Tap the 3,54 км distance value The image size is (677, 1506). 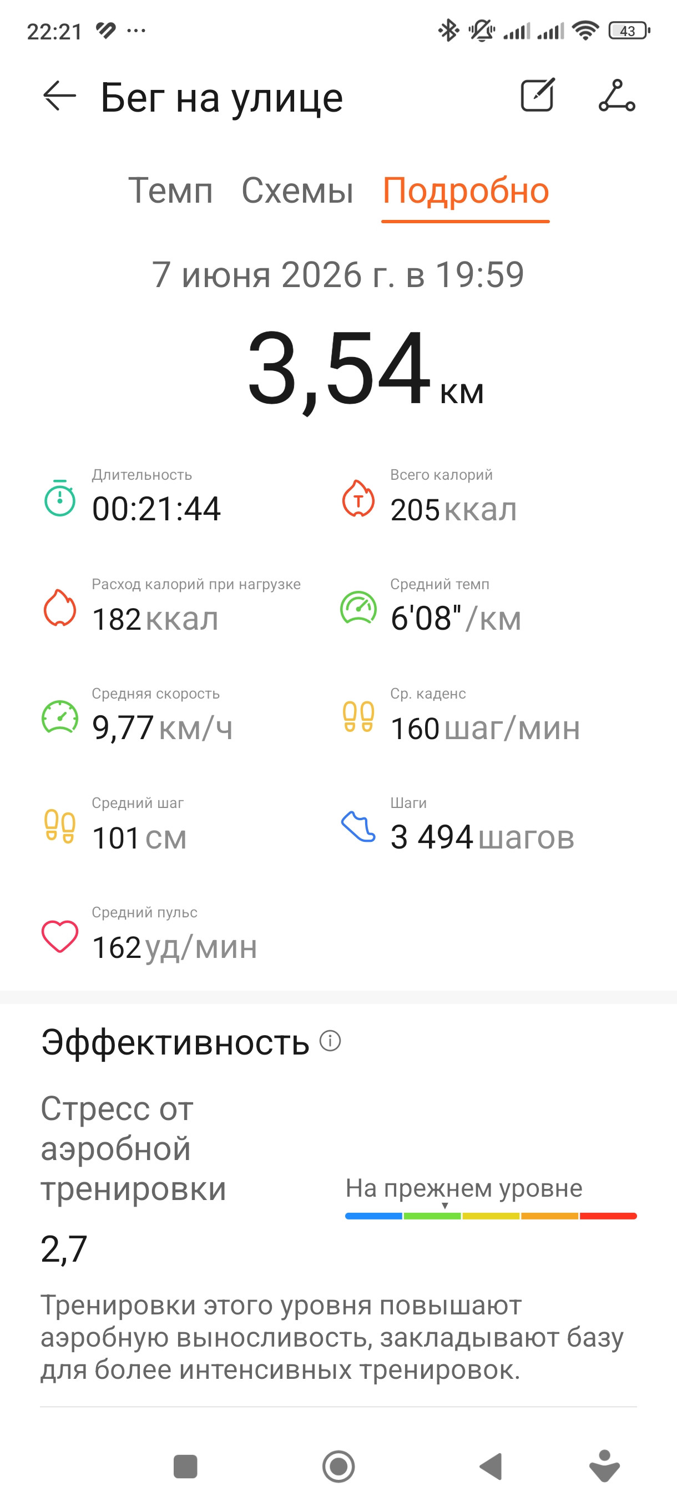click(366, 368)
